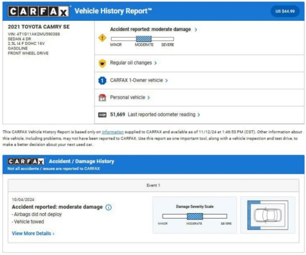Click the CARFAX logo in top header
The height and width of the screenshot is (255, 306).
coord(38,11)
